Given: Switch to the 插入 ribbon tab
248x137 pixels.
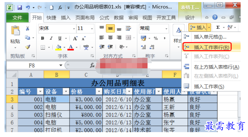Looking at the screenshot, I should point(66,18).
